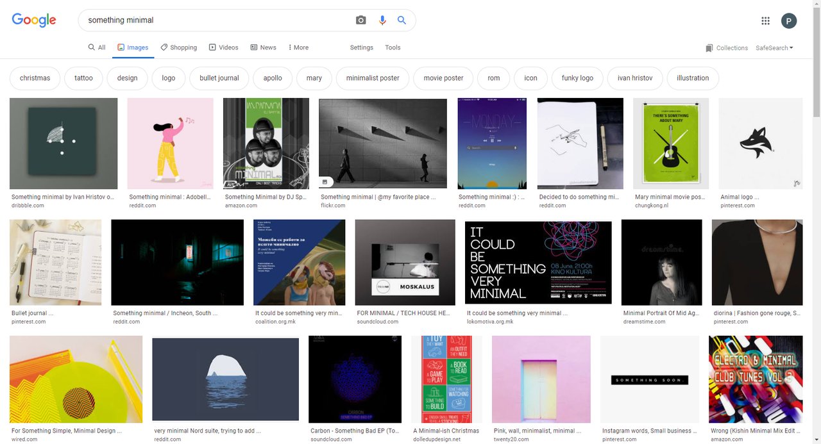Open the dancing girl illustration thumbnail
The height and width of the screenshot is (444, 821).
[171, 144]
